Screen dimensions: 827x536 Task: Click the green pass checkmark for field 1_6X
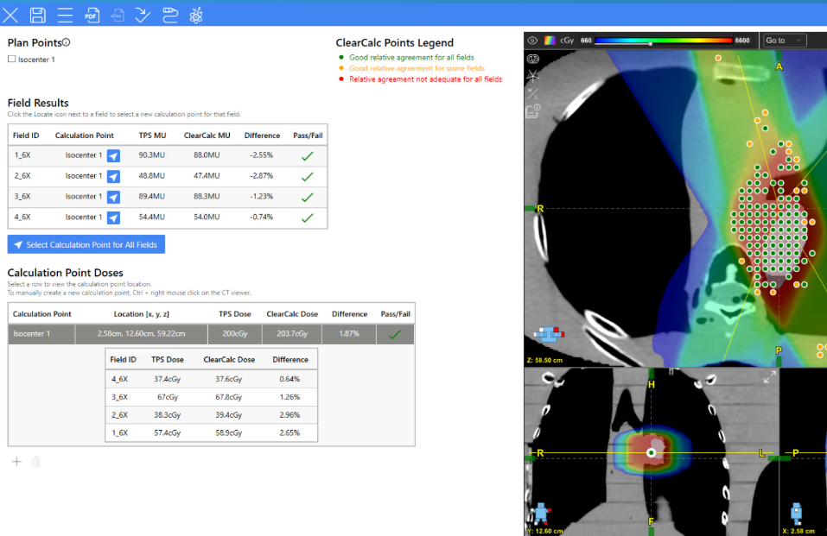click(308, 156)
